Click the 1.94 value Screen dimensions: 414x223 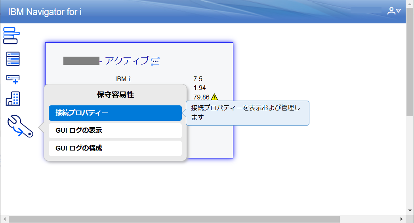200,88
